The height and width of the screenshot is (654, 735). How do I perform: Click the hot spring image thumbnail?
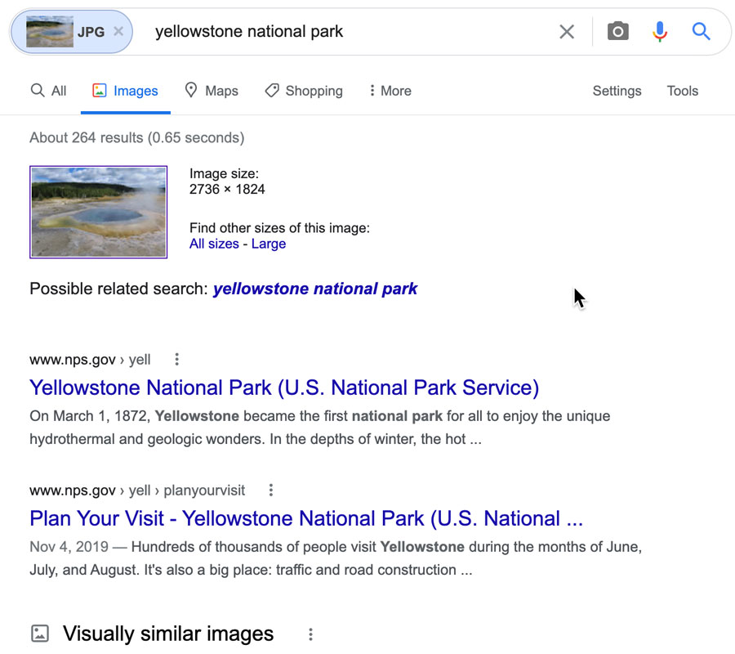[x=98, y=212]
